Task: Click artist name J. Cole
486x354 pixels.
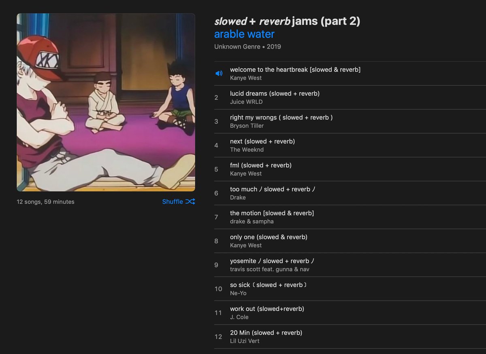Action: pos(239,317)
